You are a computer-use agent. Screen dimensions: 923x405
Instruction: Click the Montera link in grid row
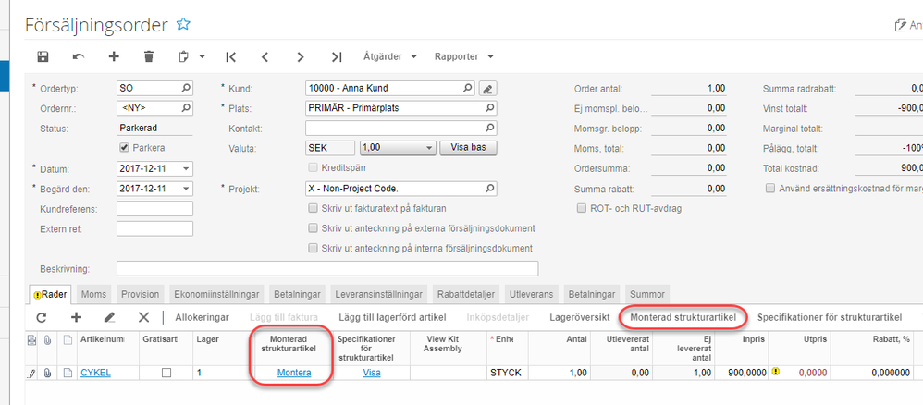[x=293, y=373]
